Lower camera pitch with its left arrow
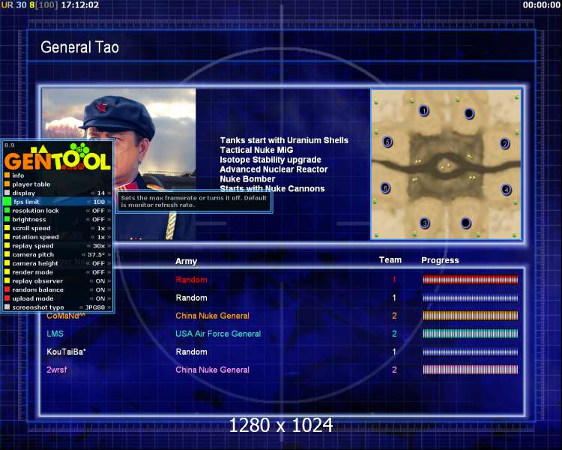 83,254
